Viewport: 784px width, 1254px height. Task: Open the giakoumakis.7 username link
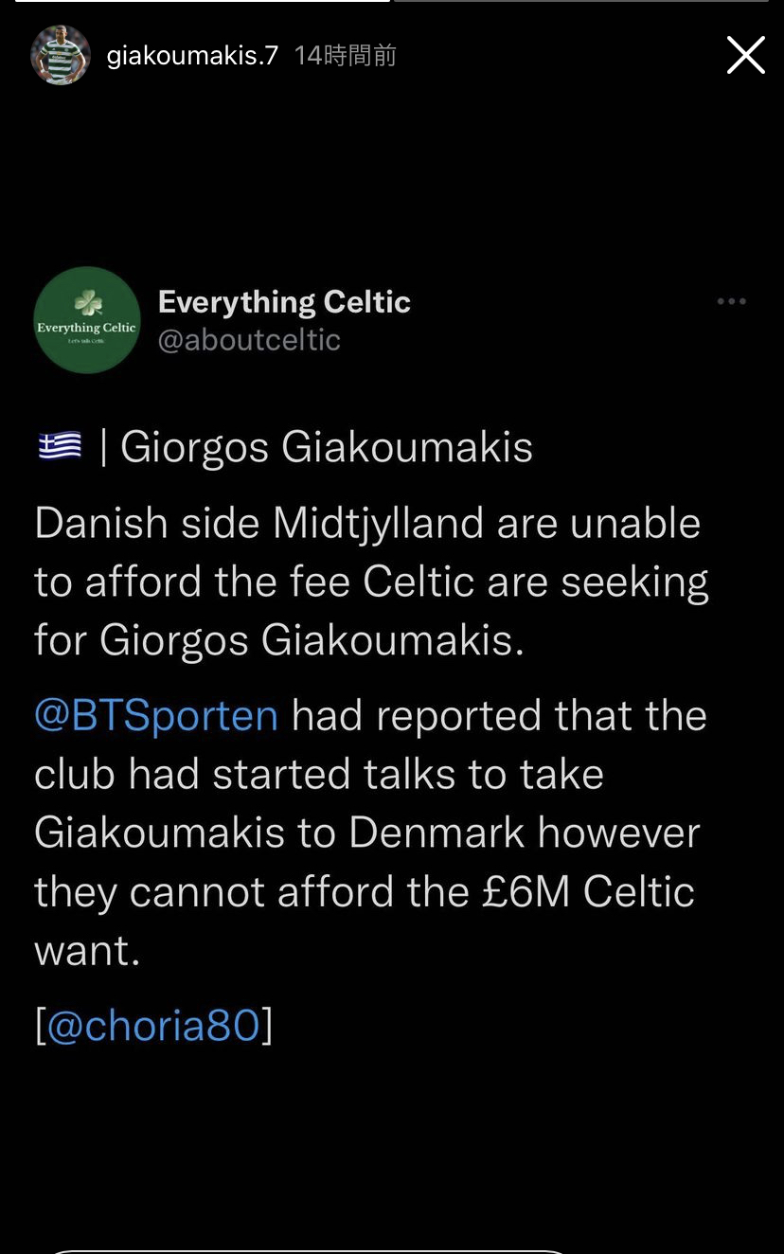click(192, 56)
